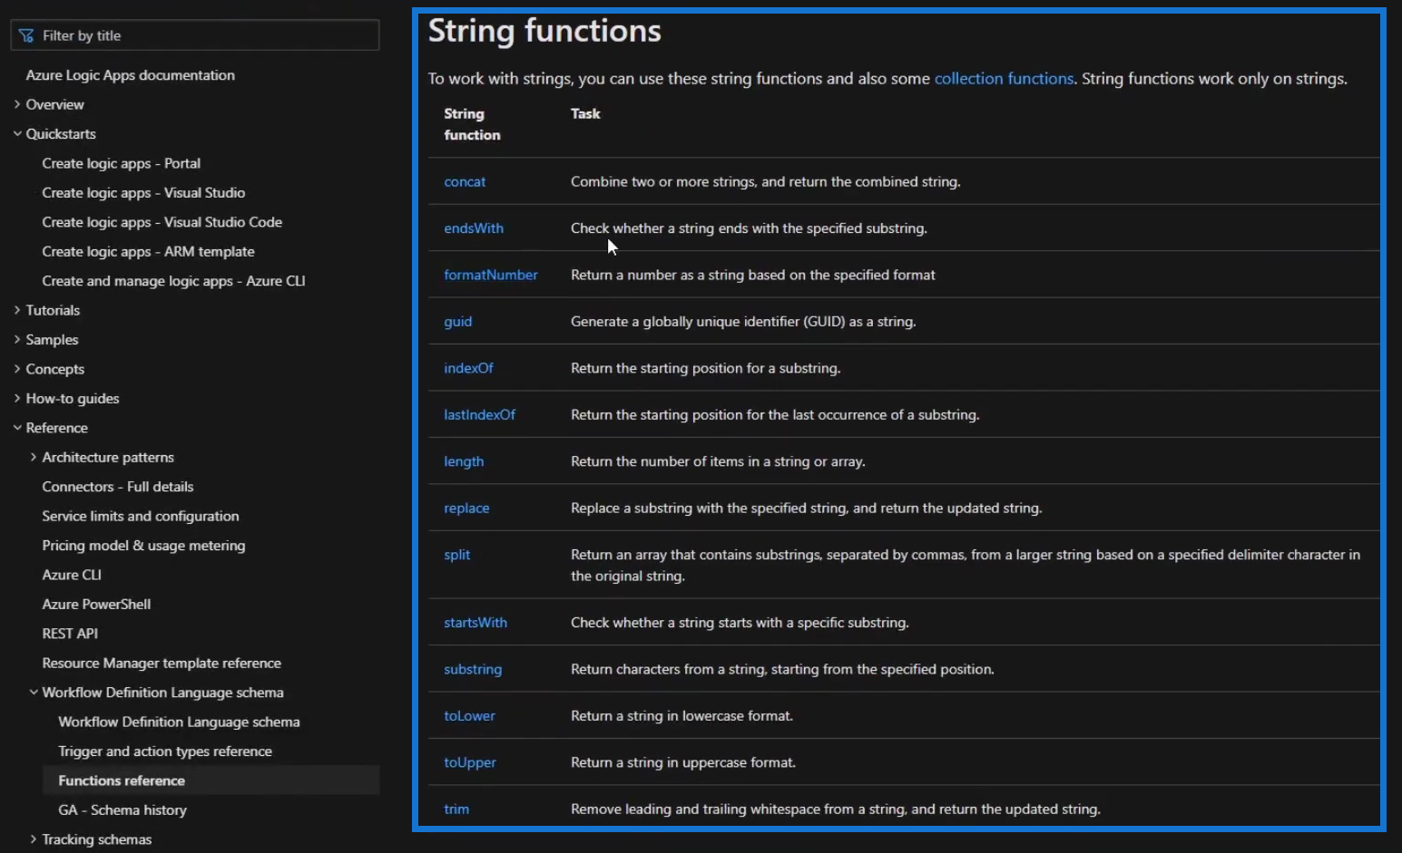The width and height of the screenshot is (1402, 853).
Task: Follow the collection functions link
Action: coord(1004,79)
